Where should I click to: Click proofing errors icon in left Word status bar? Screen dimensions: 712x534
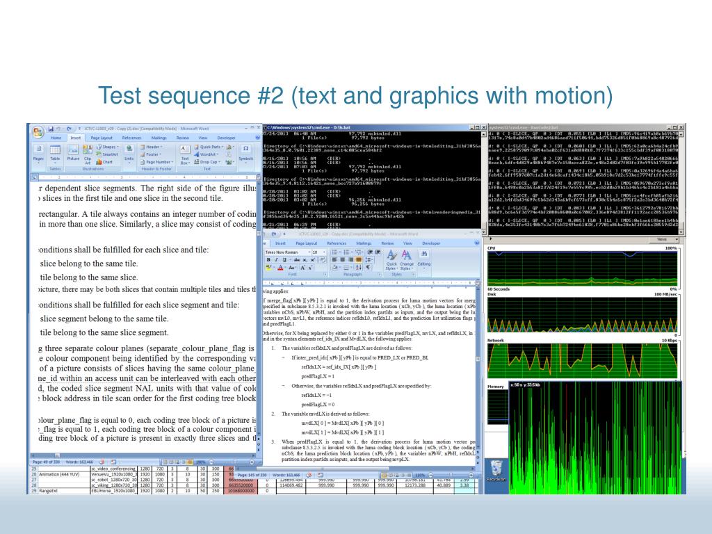click(102, 462)
